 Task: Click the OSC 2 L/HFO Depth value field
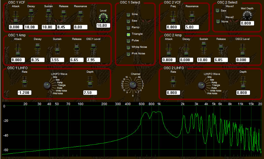click(243, 93)
